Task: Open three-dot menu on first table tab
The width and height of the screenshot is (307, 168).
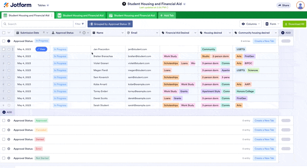Action: point(52,15)
